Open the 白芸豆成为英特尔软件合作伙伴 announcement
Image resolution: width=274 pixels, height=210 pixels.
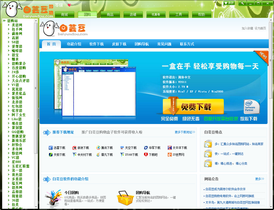225,189
